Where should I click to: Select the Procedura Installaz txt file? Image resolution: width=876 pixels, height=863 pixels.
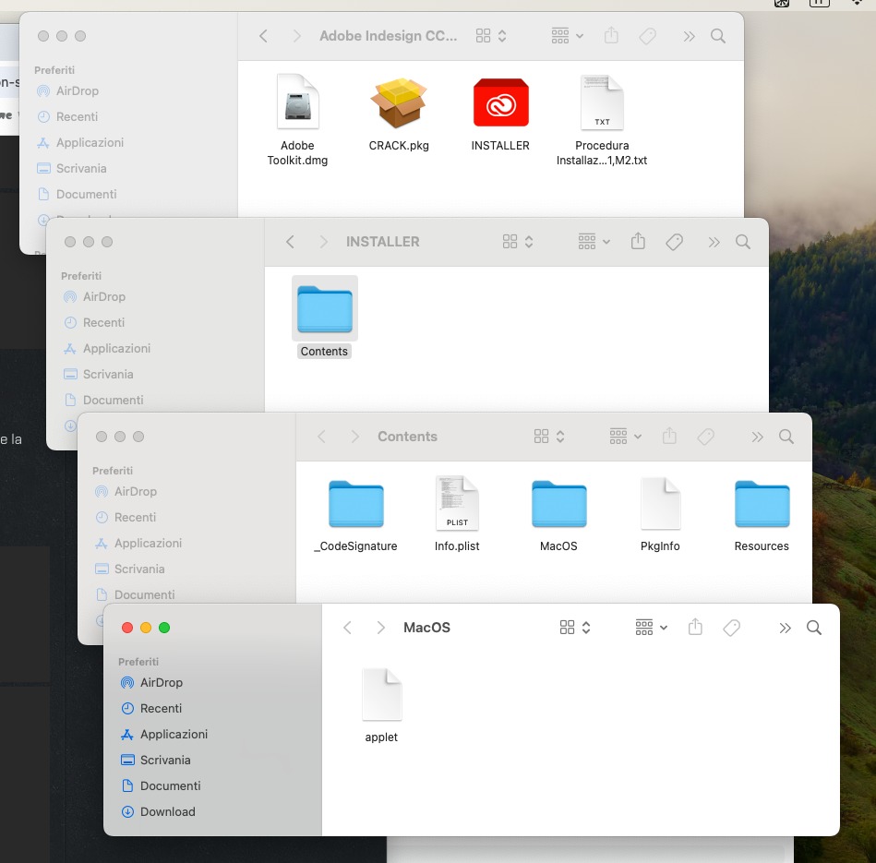pyautogui.click(x=602, y=103)
